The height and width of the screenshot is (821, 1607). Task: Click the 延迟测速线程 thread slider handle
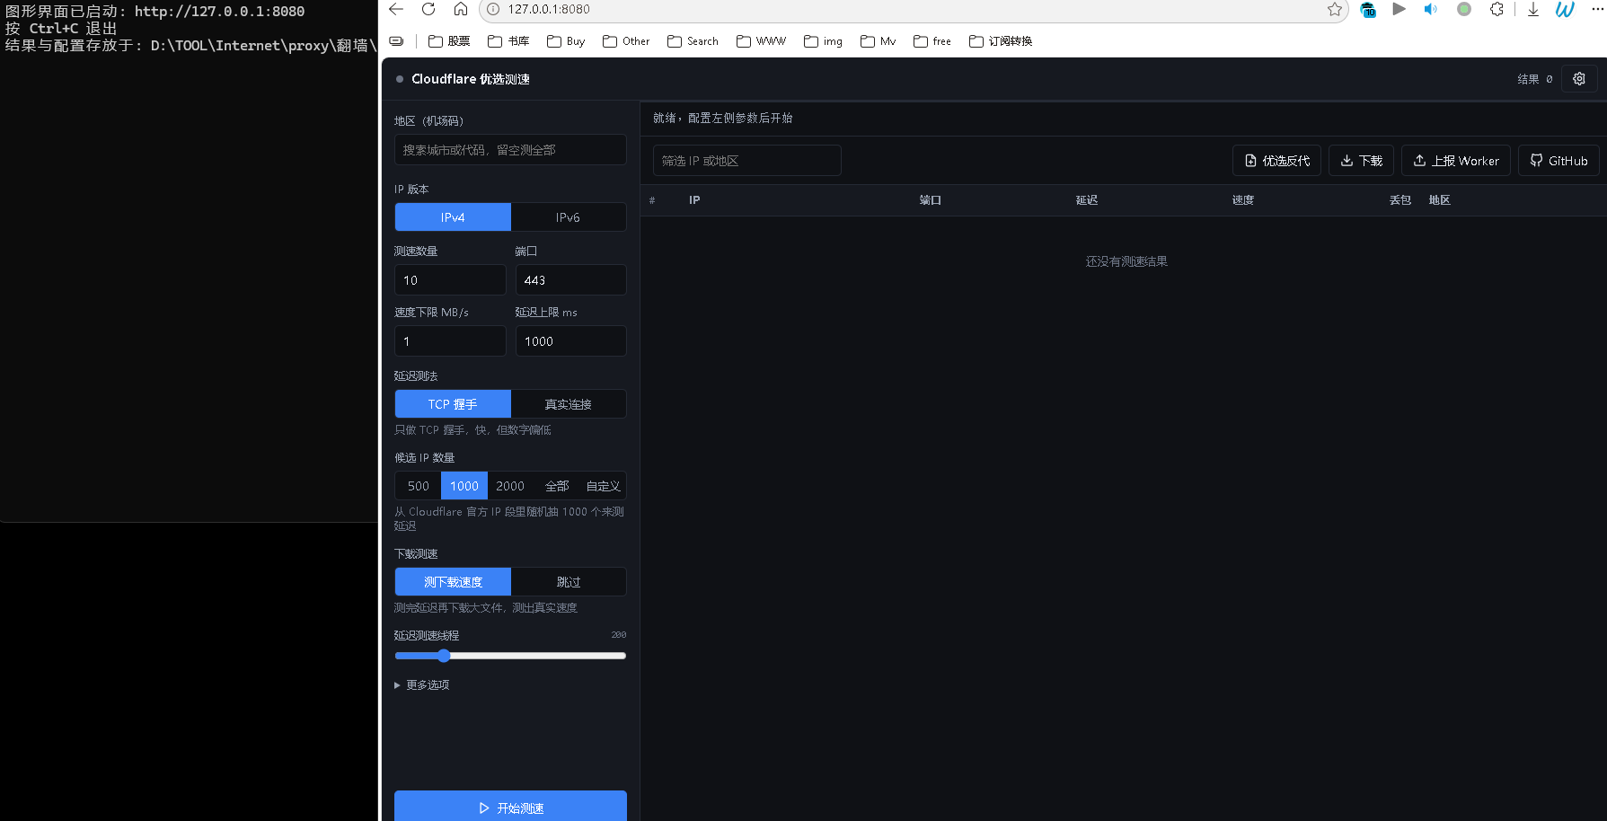[444, 656]
